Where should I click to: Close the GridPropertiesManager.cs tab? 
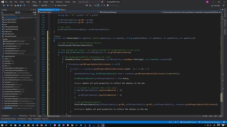click(59, 10)
